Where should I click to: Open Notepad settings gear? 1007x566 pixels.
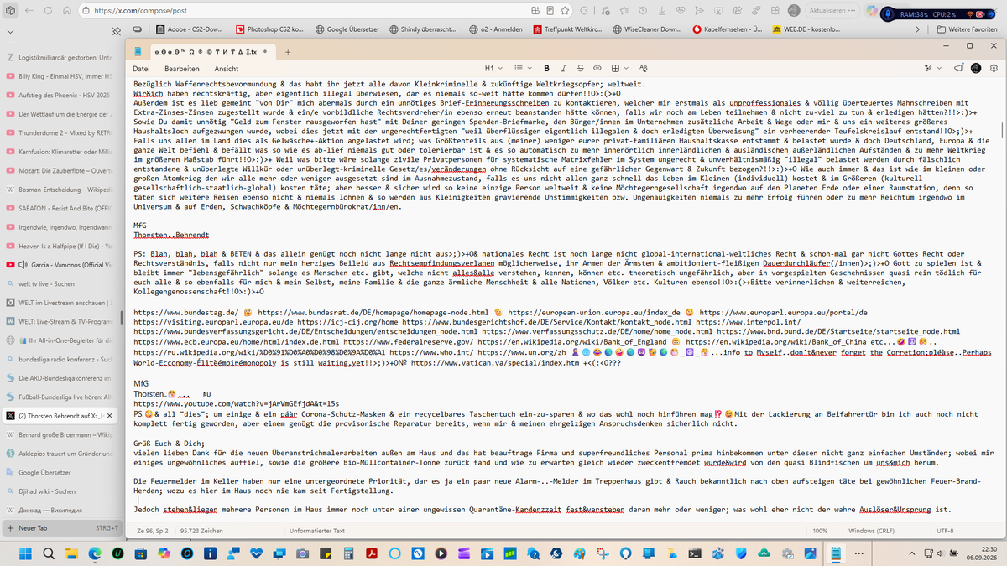pos(994,68)
